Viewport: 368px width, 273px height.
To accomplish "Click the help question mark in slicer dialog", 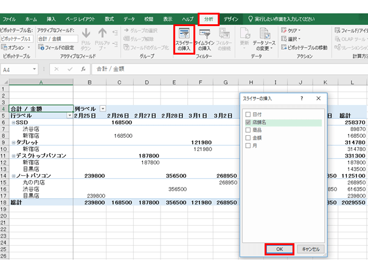I will click(302, 98).
